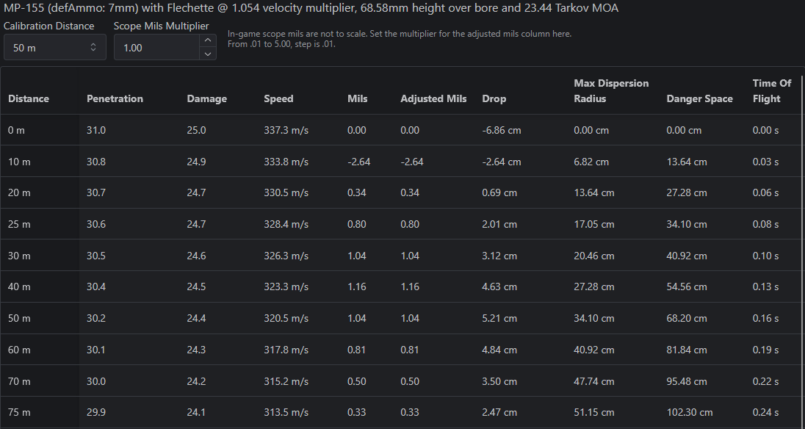The height and width of the screenshot is (429, 805).
Task: Click the Distance column header
Action: click(29, 98)
